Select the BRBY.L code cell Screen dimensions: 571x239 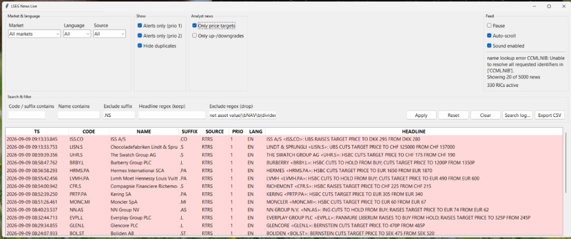click(89, 163)
